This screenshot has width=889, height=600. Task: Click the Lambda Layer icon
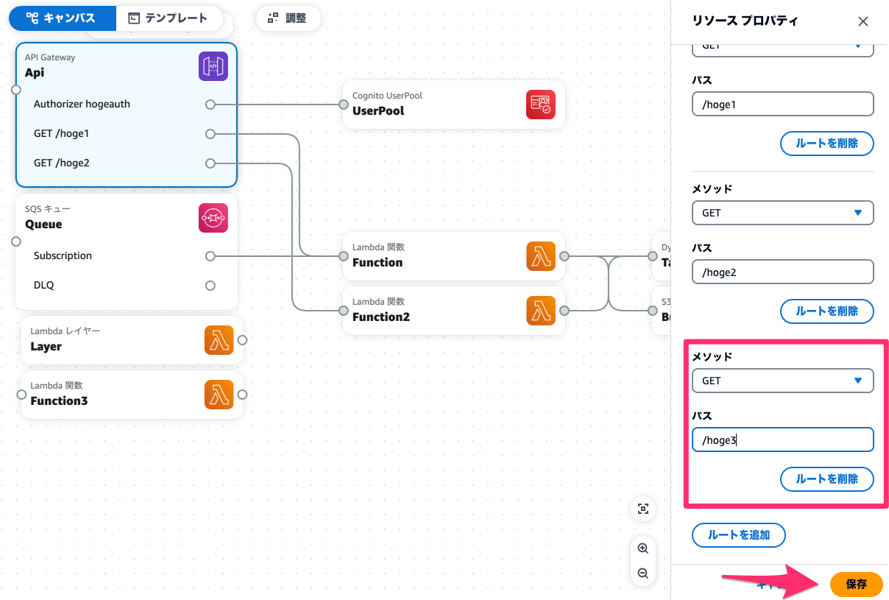(219, 340)
